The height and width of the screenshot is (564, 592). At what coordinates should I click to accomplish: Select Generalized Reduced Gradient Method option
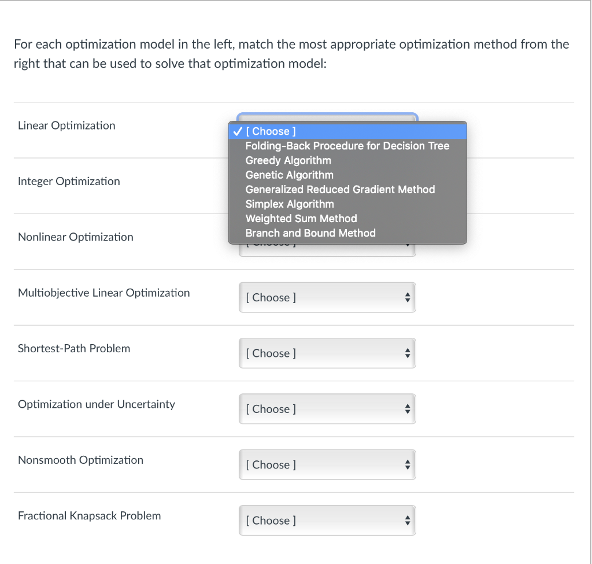340,189
